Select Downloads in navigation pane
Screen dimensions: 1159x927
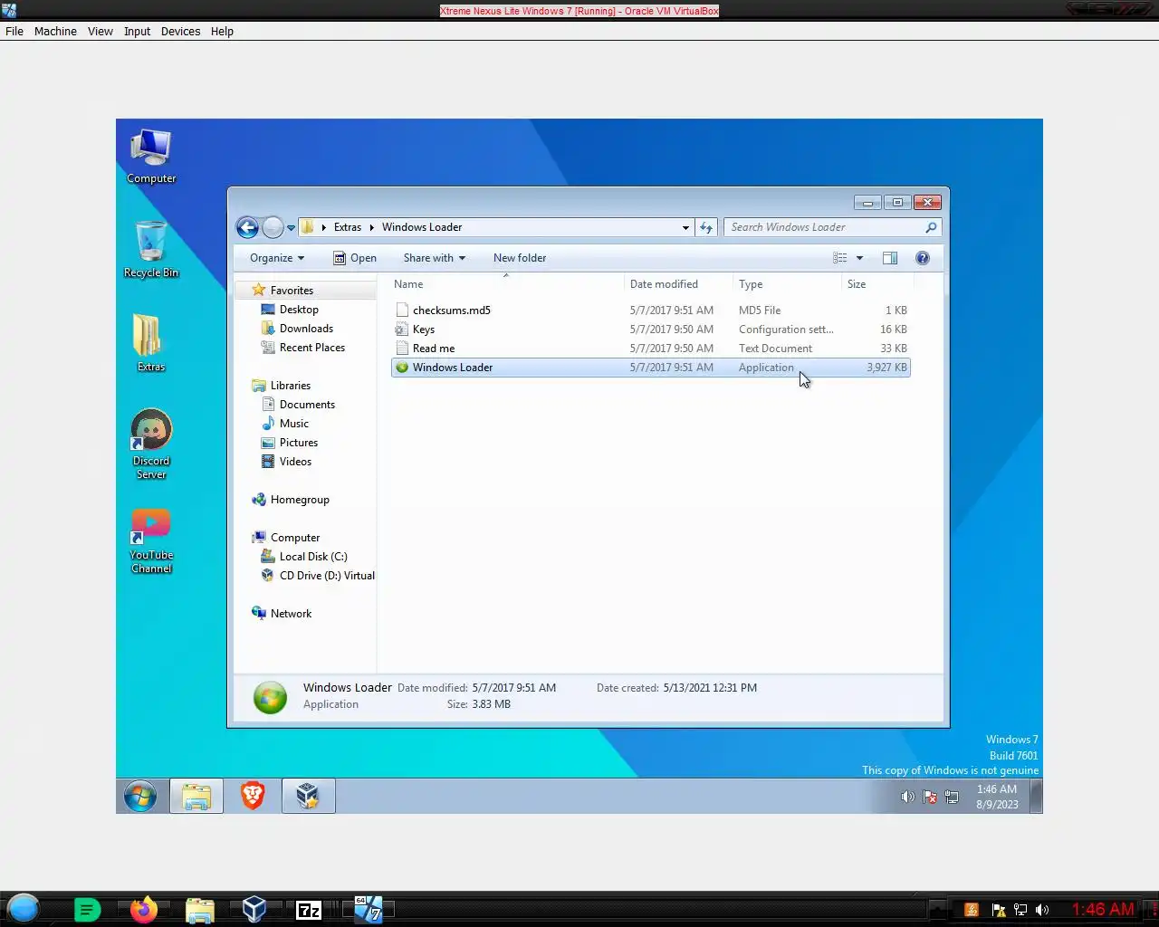click(306, 329)
